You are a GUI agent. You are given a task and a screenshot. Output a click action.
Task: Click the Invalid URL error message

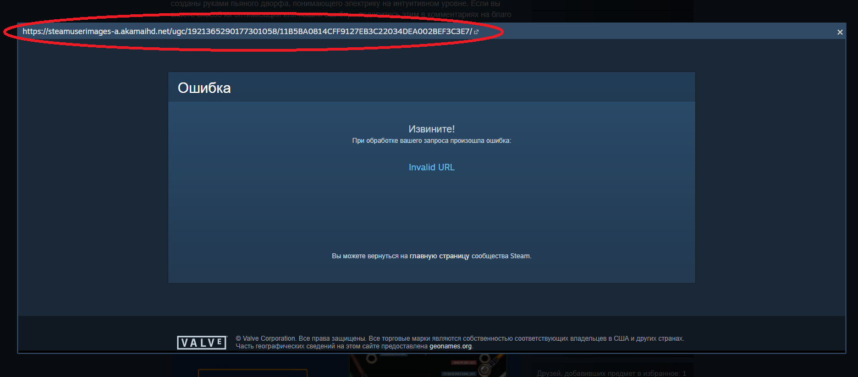(x=432, y=167)
